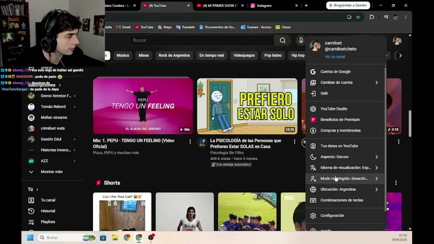434x244 pixels.
Task: Select the Rock de Argentina chip
Action: pyautogui.click(x=174, y=56)
